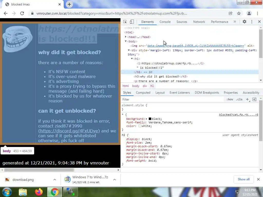Select html in the breadcrumb bar
The image size is (263, 197).
[125, 86]
